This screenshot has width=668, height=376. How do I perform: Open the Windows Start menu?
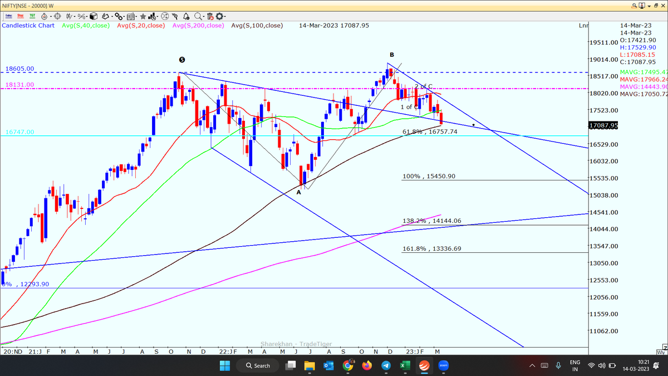coord(224,365)
